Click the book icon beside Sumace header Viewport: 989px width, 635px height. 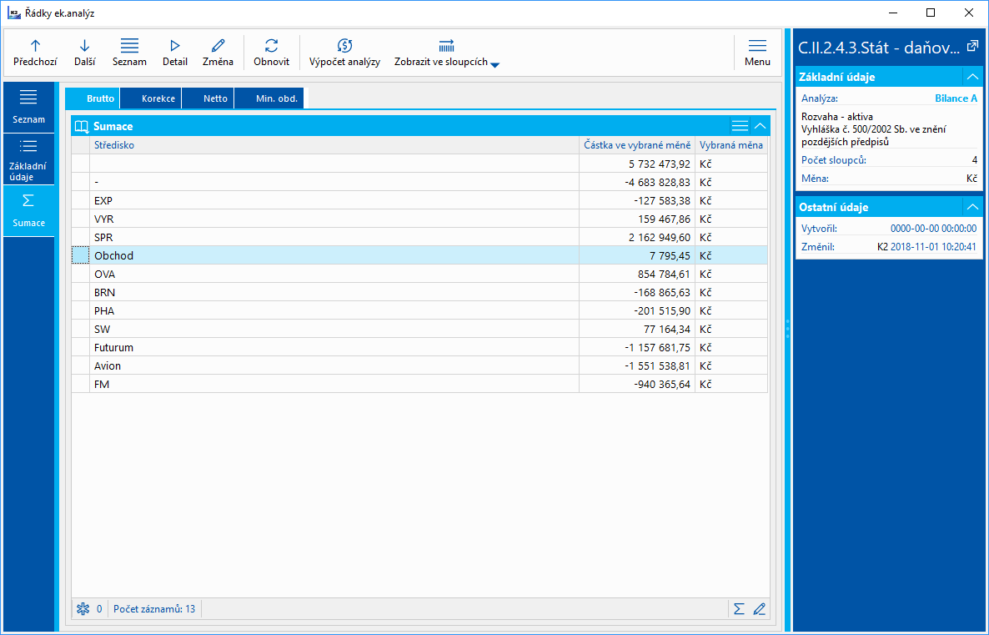click(x=82, y=126)
